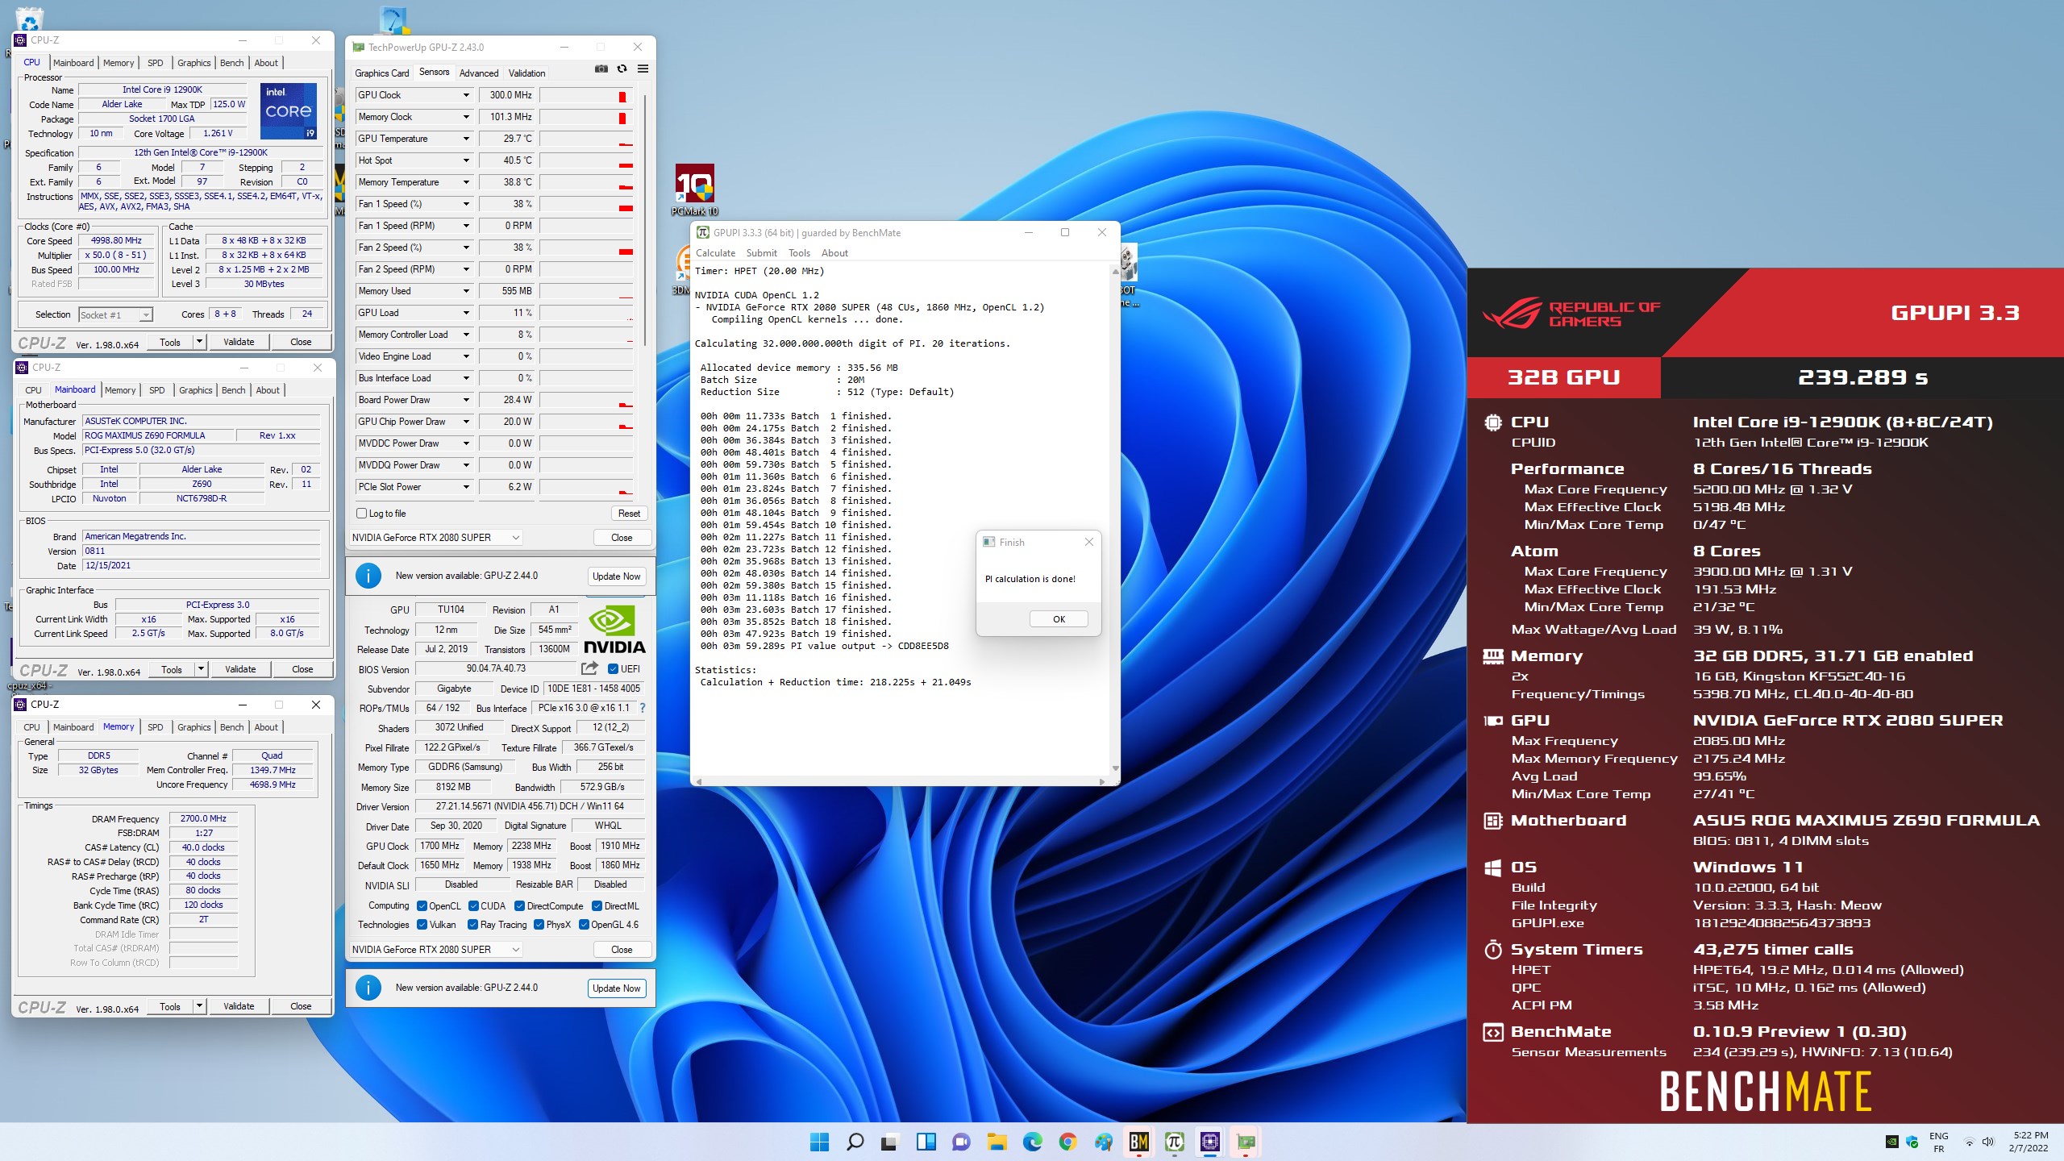Toggle the UEFI checkbox

pyautogui.click(x=613, y=668)
